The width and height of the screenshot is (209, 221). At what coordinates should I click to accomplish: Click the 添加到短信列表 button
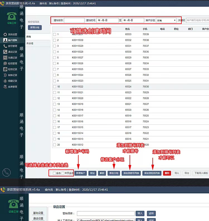(152, 173)
